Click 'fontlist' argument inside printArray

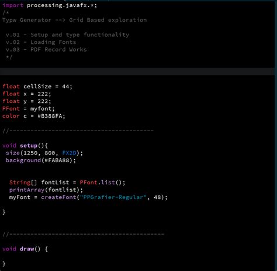62,190
